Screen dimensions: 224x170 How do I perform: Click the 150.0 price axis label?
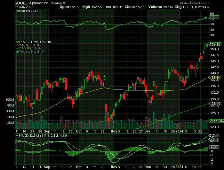pos(214,49)
